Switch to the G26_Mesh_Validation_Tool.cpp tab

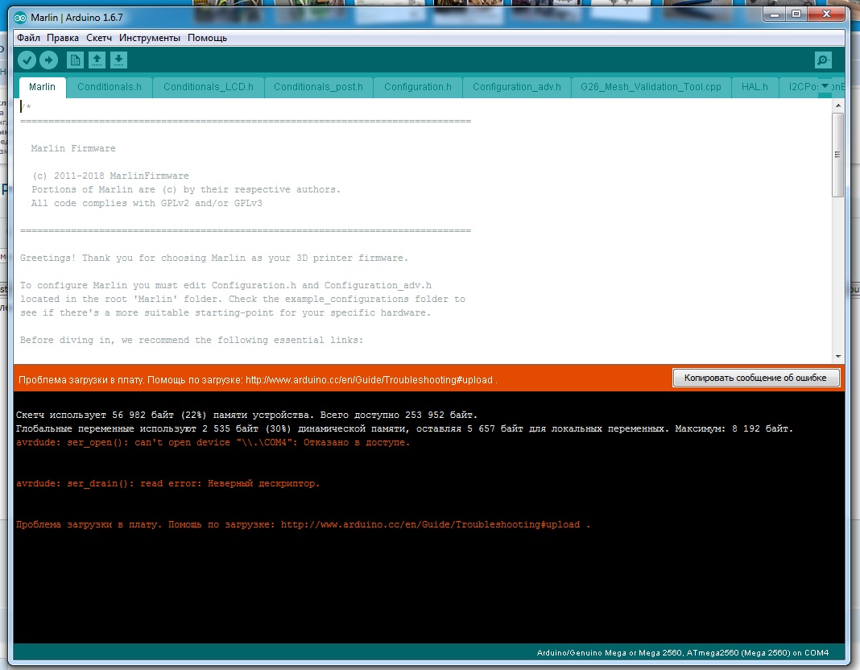coord(651,87)
